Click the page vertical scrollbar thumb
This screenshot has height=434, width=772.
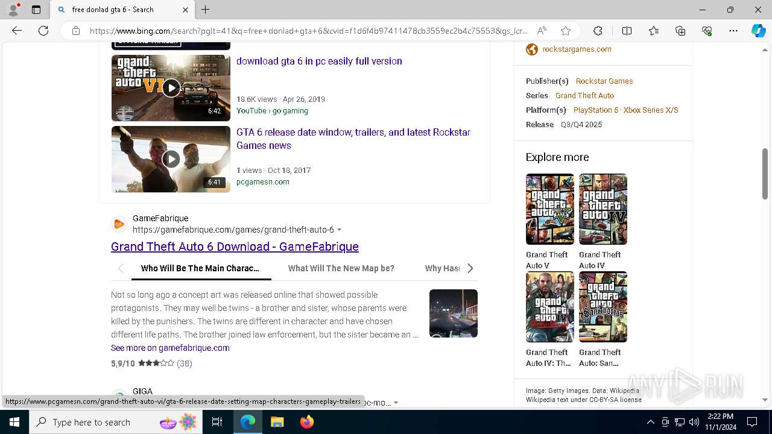coord(765,174)
